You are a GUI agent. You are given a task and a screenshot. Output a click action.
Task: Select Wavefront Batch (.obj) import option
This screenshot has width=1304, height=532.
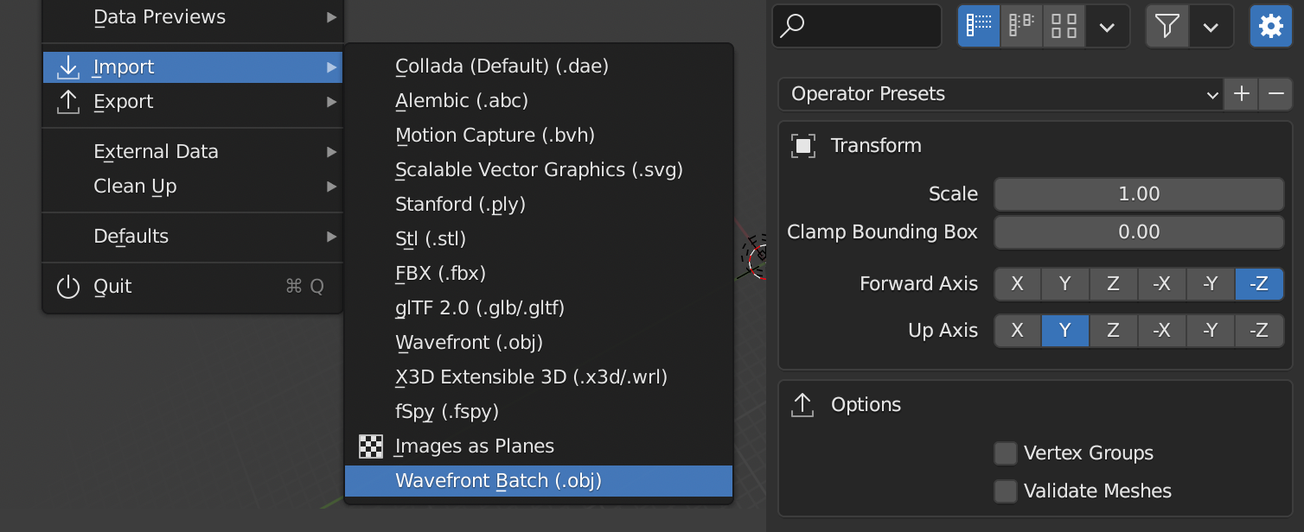tap(499, 480)
